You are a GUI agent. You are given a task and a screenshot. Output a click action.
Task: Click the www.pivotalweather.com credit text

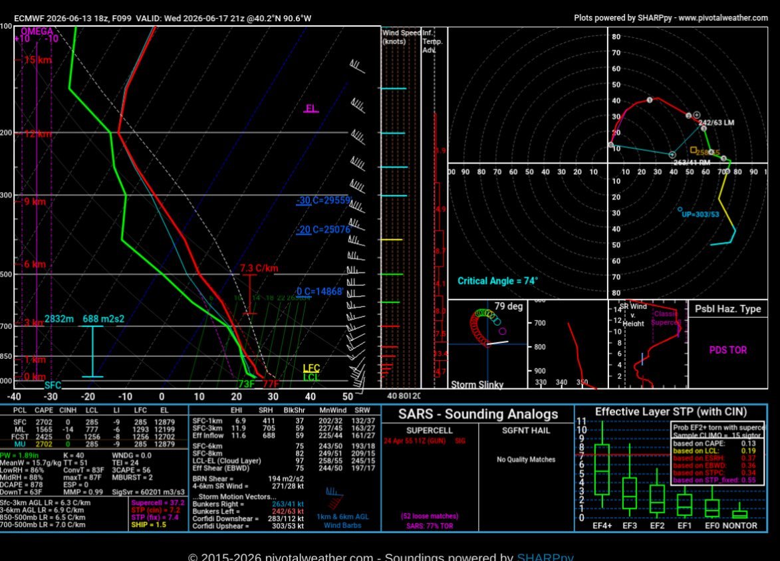(723, 18)
